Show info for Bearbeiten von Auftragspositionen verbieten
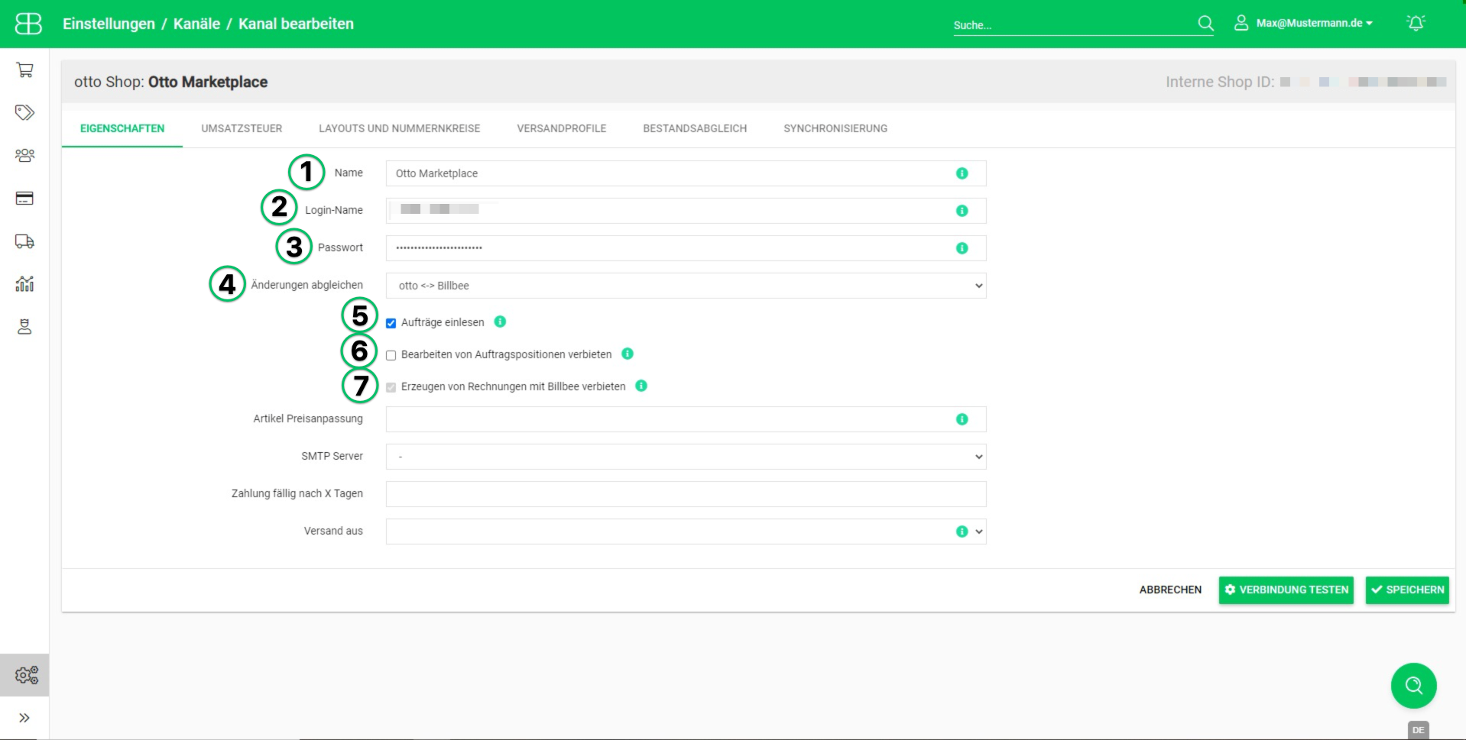The width and height of the screenshot is (1466, 740). click(x=628, y=354)
